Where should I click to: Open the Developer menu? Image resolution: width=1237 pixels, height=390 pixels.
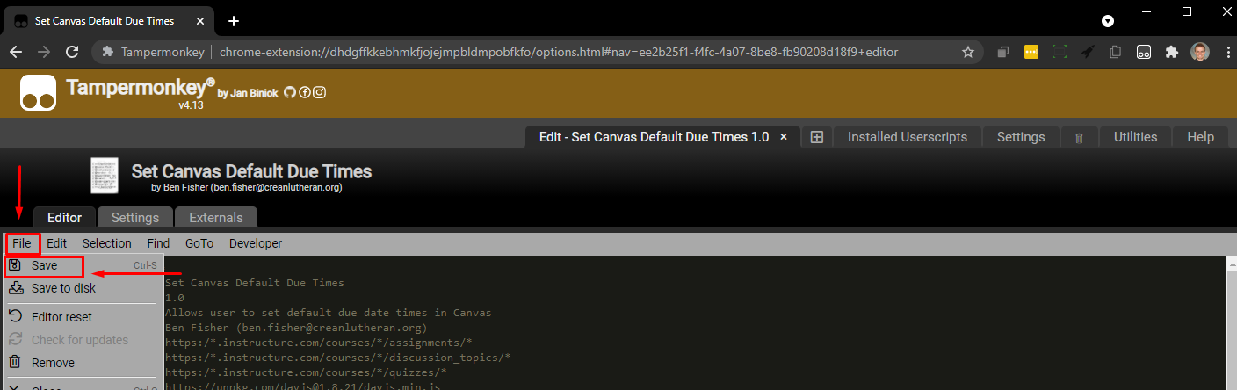pos(256,243)
